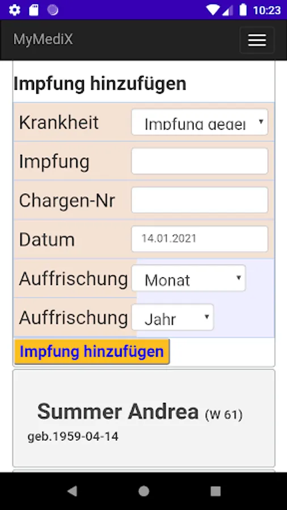Open the Summer Andrea patient card

[144, 418]
